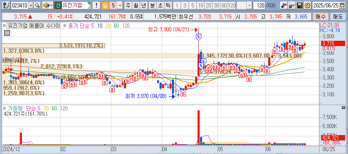Image resolution: width=348 pixels, height=154 pixels.
Task: Toggle the 유진기업 매물대 indicator square
Action: [5, 26]
